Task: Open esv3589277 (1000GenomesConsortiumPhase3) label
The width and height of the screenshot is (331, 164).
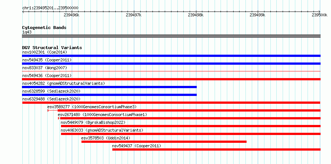Action: coord(92,107)
